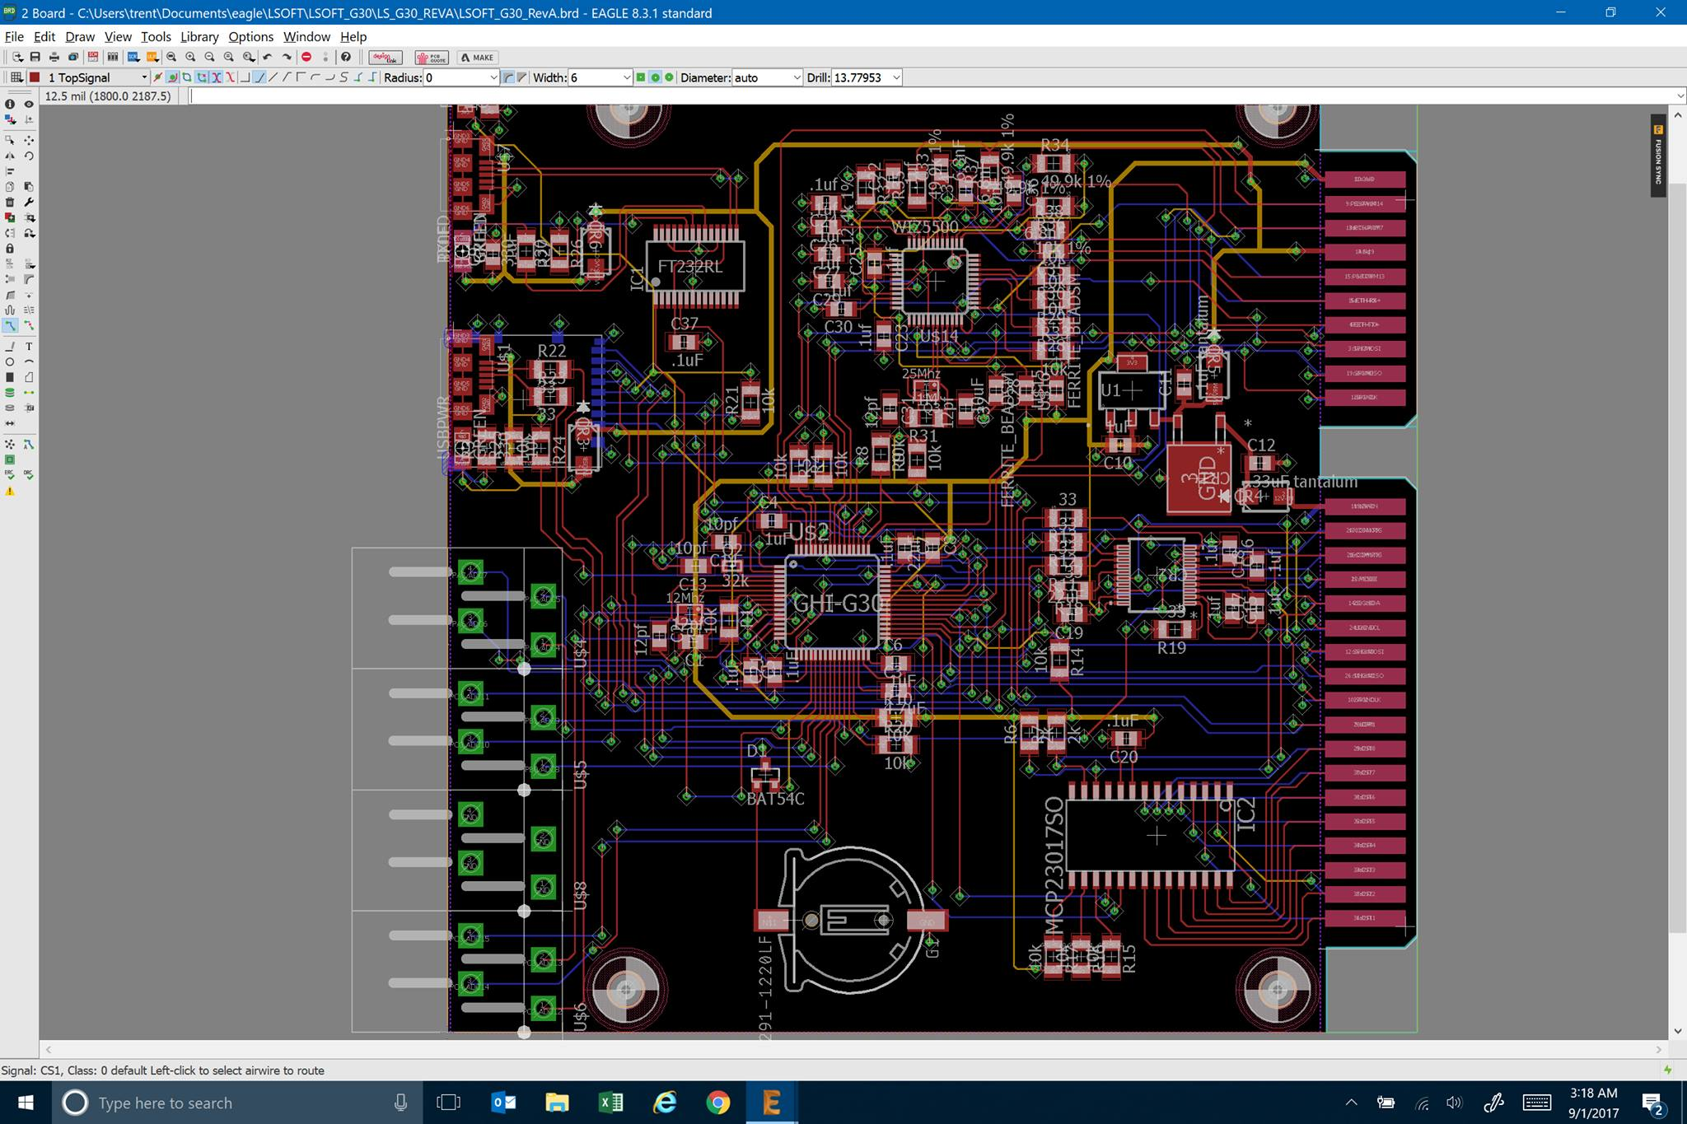Select the Change wrench tool

[29, 202]
